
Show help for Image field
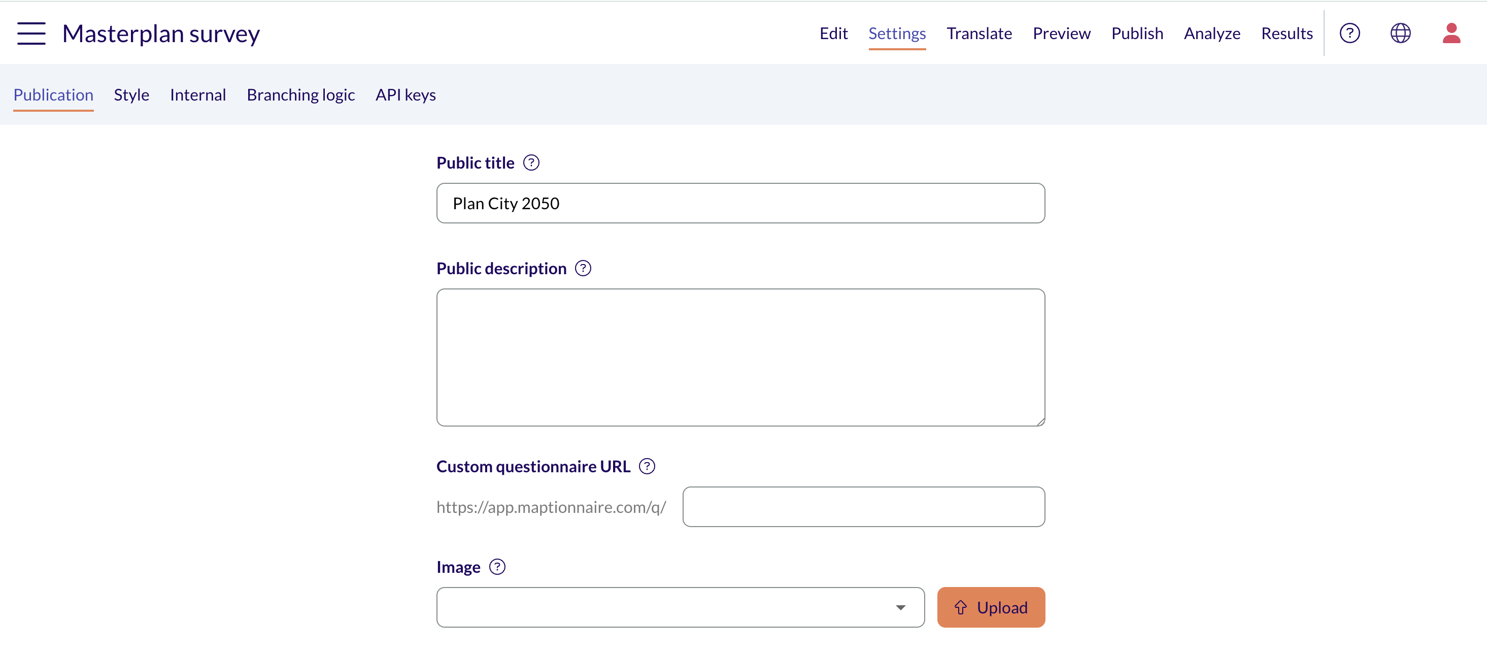497,567
